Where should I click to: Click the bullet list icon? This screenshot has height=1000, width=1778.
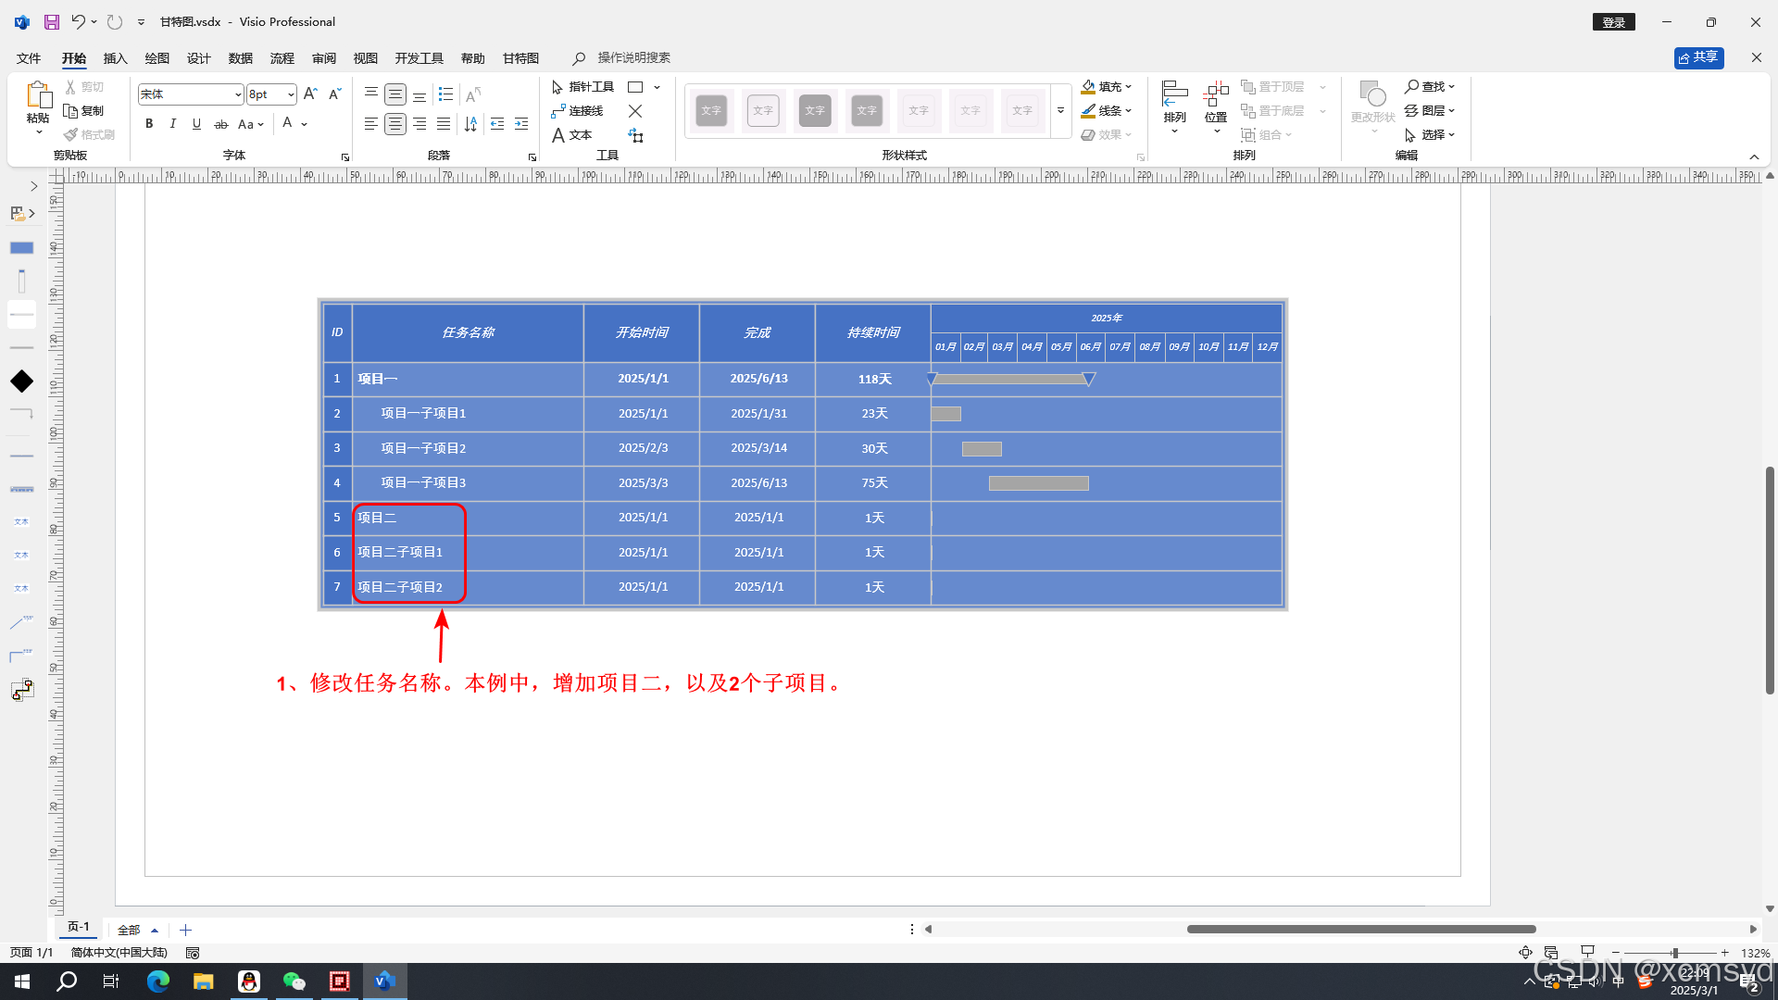445,94
